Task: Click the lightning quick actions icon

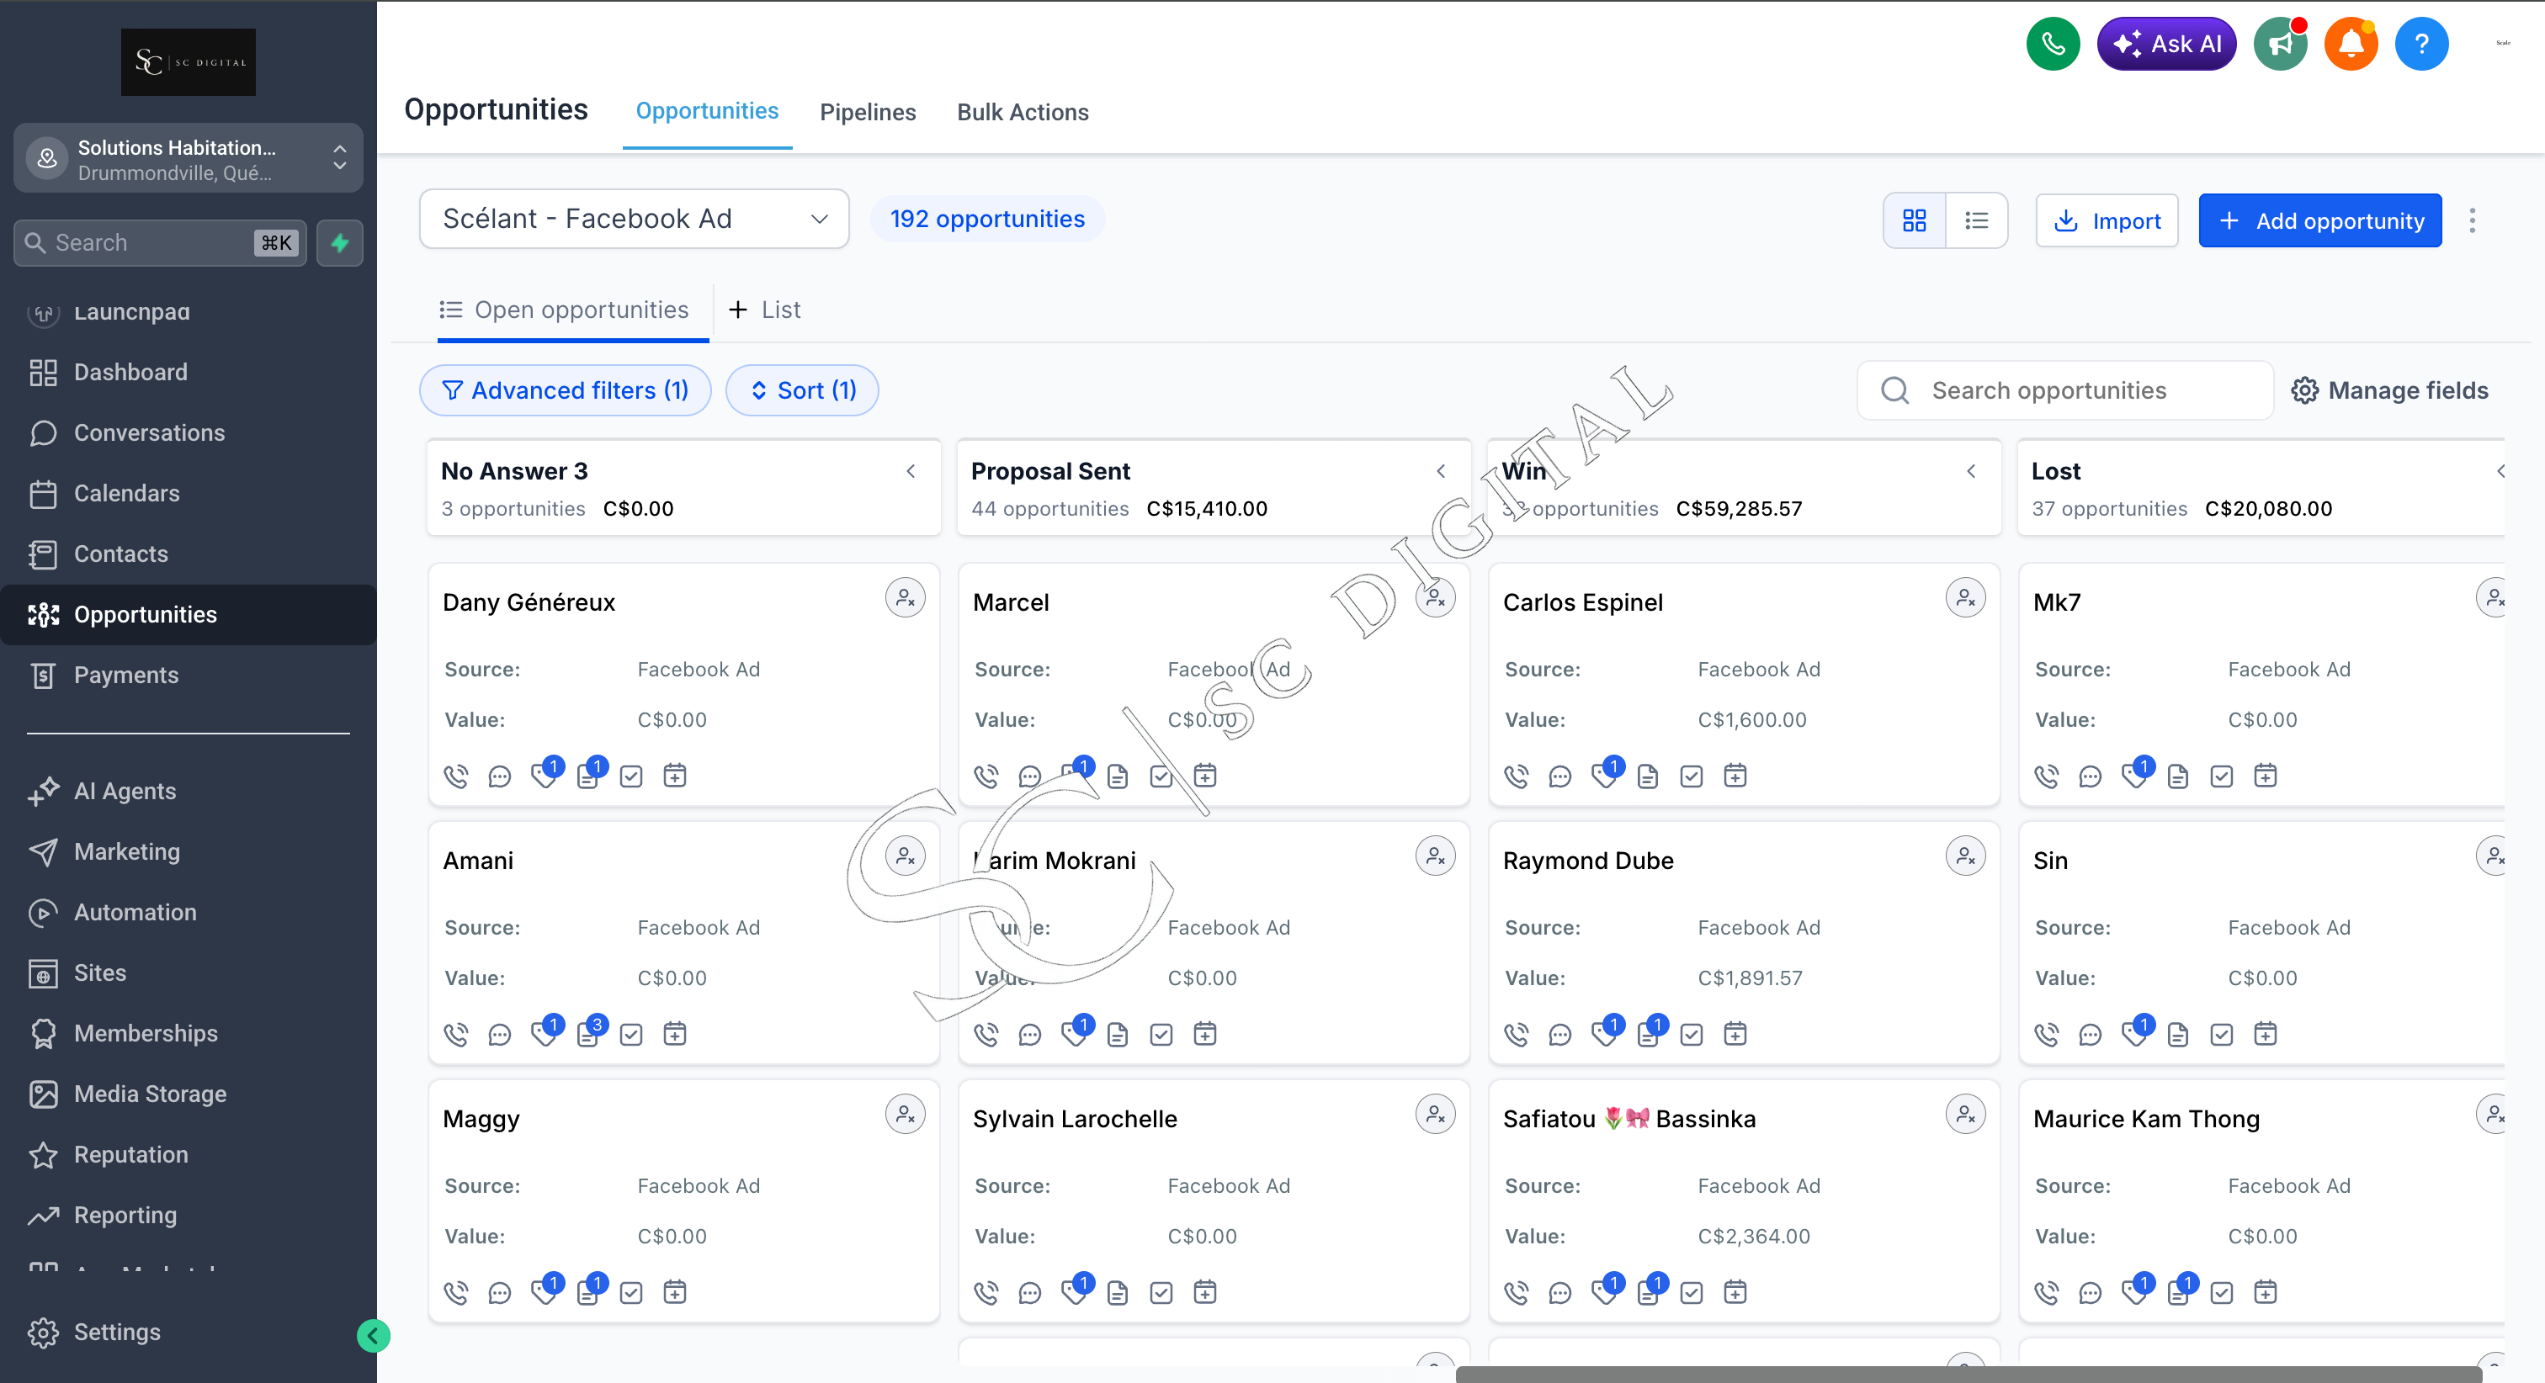Action: [x=340, y=243]
